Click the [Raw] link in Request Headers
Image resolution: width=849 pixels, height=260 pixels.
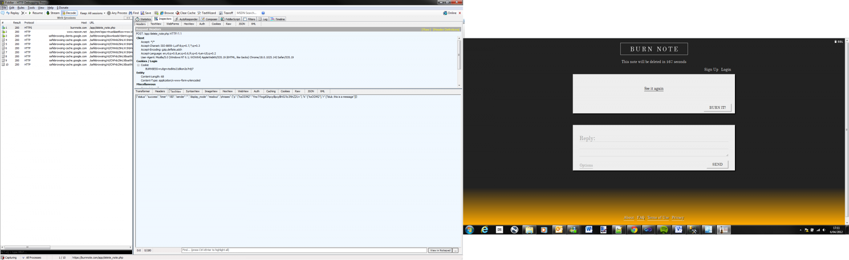(x=426, y=30)
